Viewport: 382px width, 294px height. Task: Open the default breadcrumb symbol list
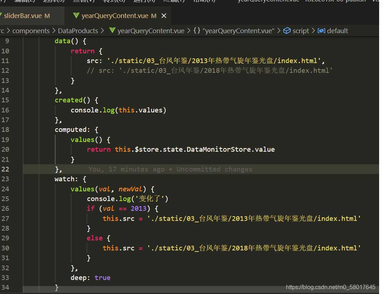point(337,31)
